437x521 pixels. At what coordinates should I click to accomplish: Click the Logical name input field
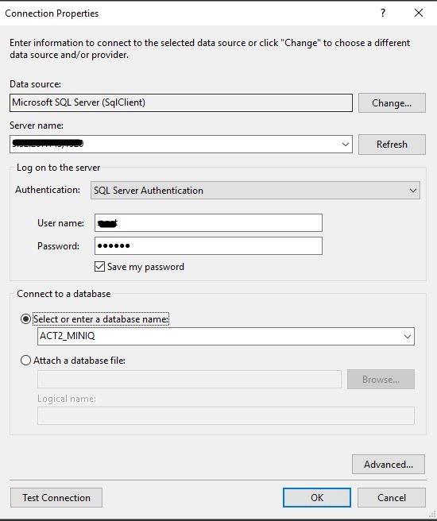(x=226, y=415)
